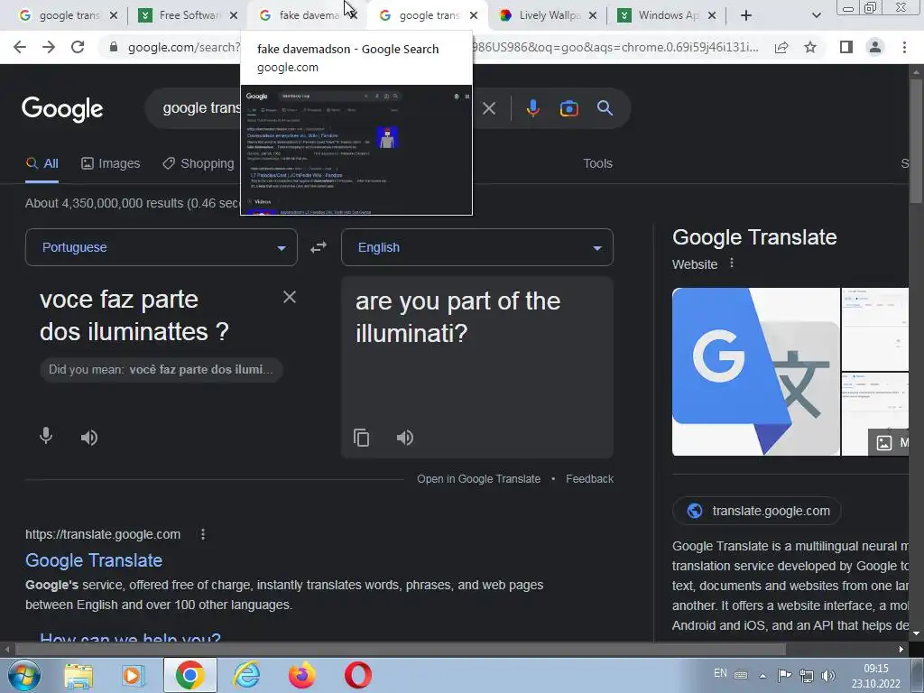
Task: Open Firefox from the taskbar
Action: [x=301, y=676]
